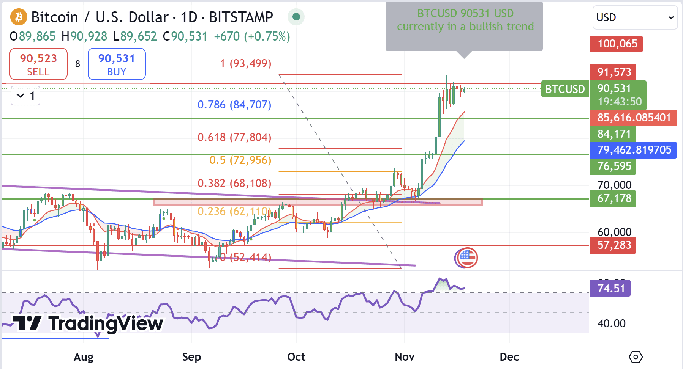This screenshot has width=683, height=369.
Task: Click the bullish trend callout note
Action: [464, 27]
